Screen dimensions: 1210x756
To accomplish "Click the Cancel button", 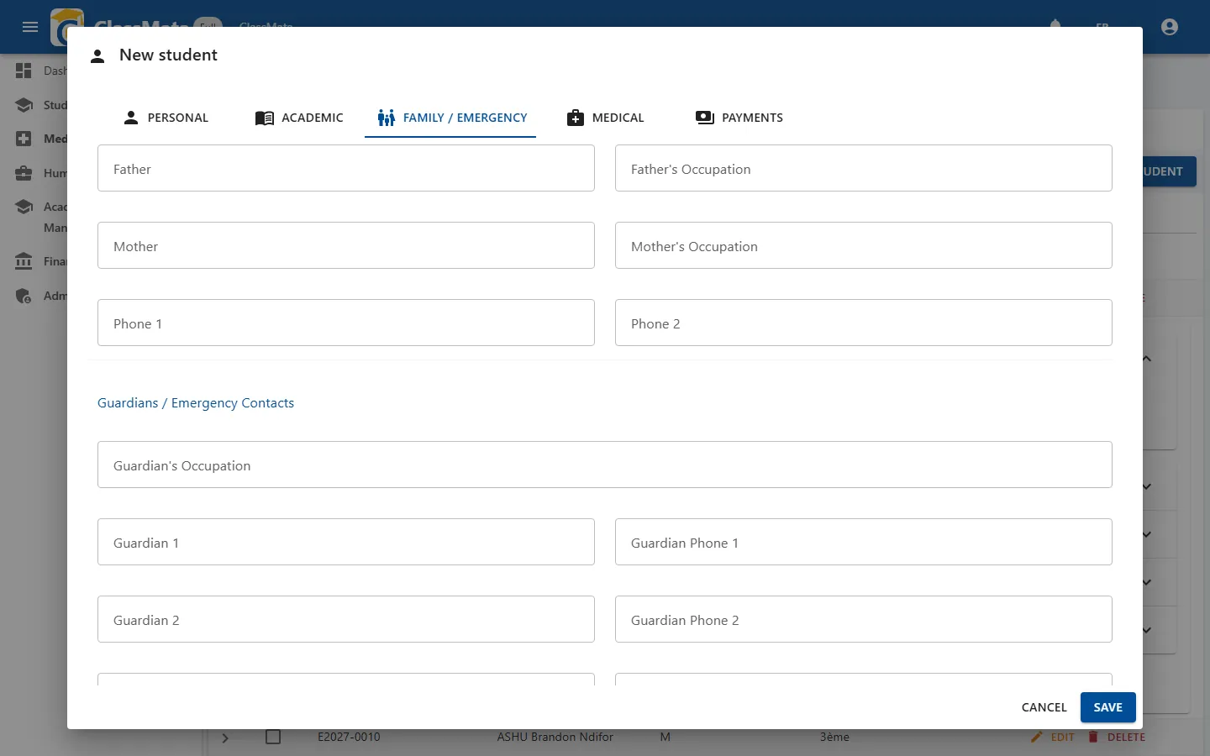I will click(1044, 707).
